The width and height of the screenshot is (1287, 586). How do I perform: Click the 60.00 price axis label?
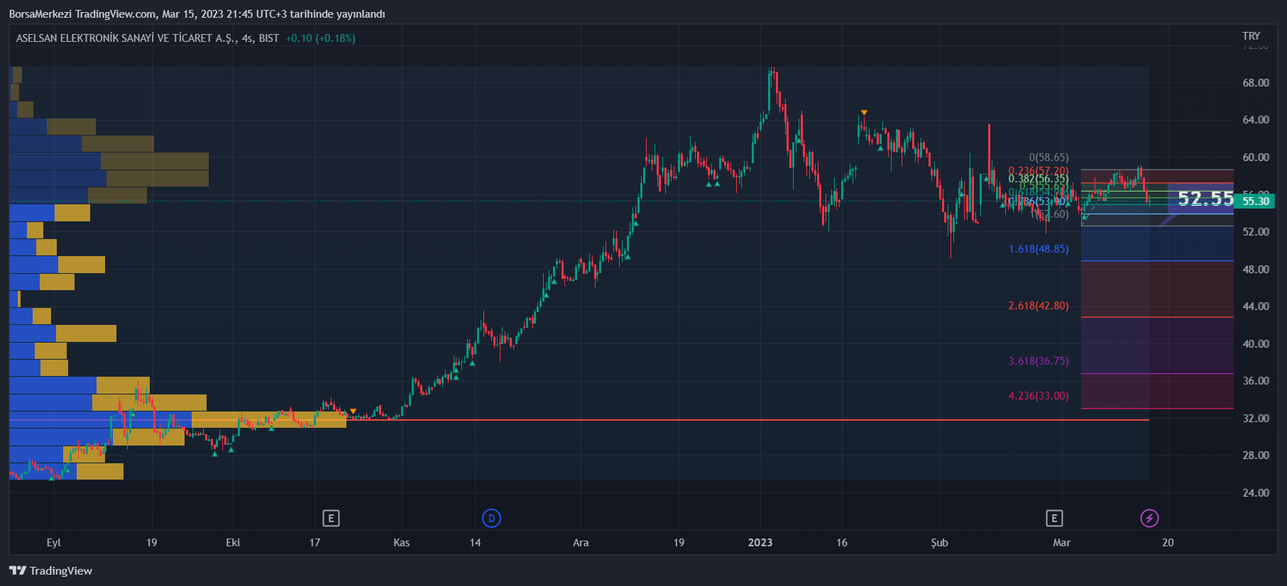click(x=1256, y=157)
